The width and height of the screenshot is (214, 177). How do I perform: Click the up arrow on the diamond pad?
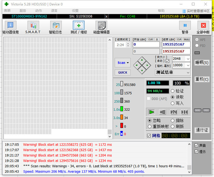[x=142, y=60]
